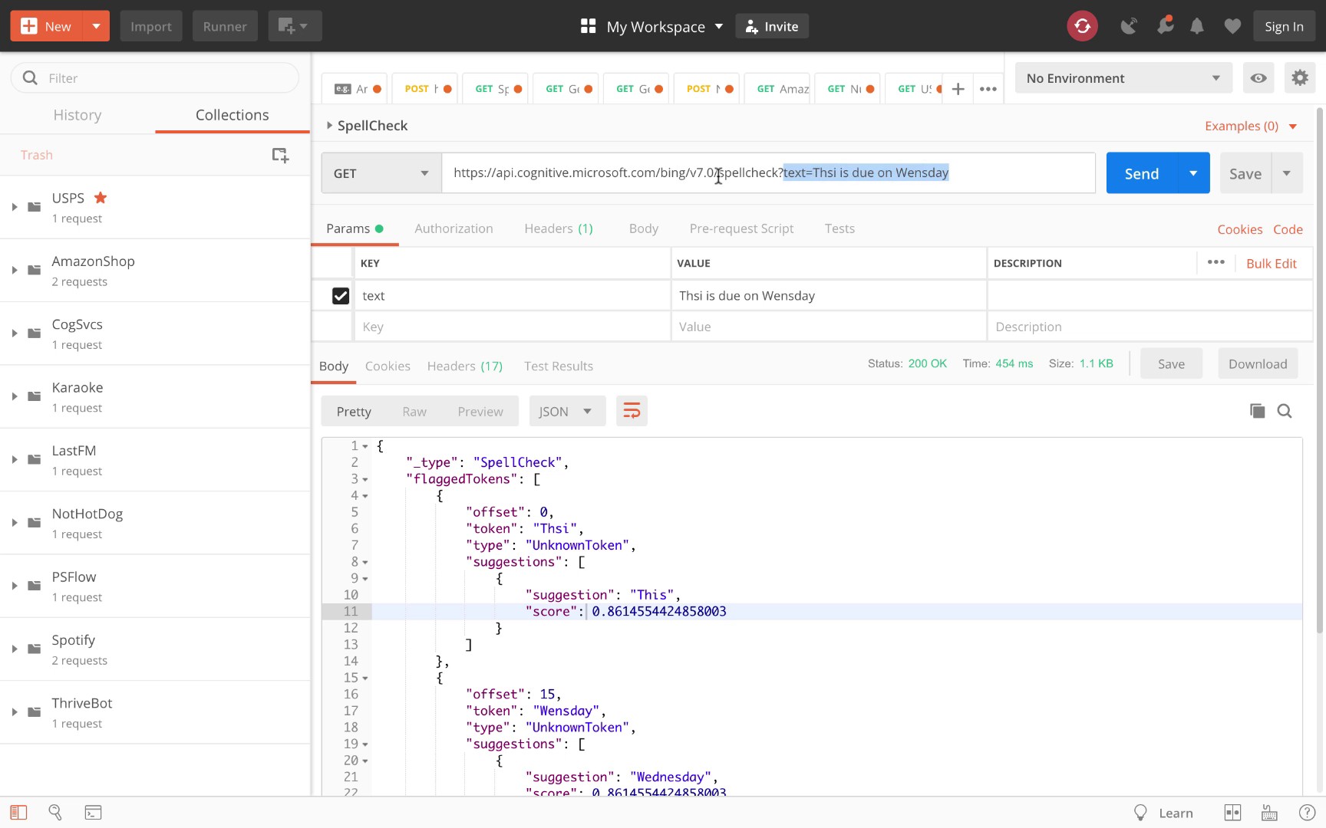Search within the response body
Image resolution: width=1326 pixels, height=828 pixels.
pos(1285,411)
